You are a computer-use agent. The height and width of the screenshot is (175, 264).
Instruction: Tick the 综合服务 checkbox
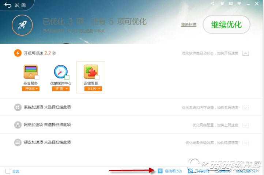tap(37, 77)
